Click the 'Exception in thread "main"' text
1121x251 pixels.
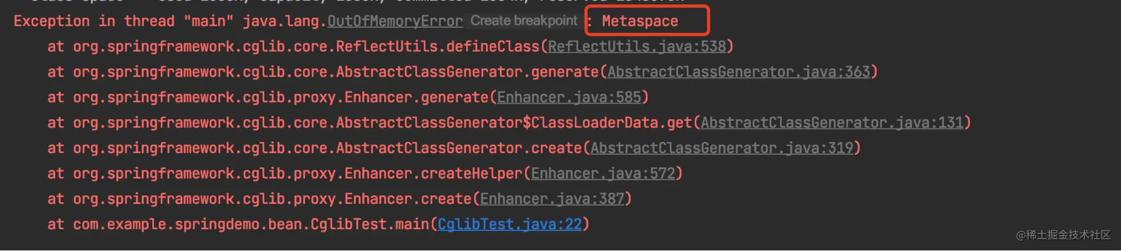123,21
